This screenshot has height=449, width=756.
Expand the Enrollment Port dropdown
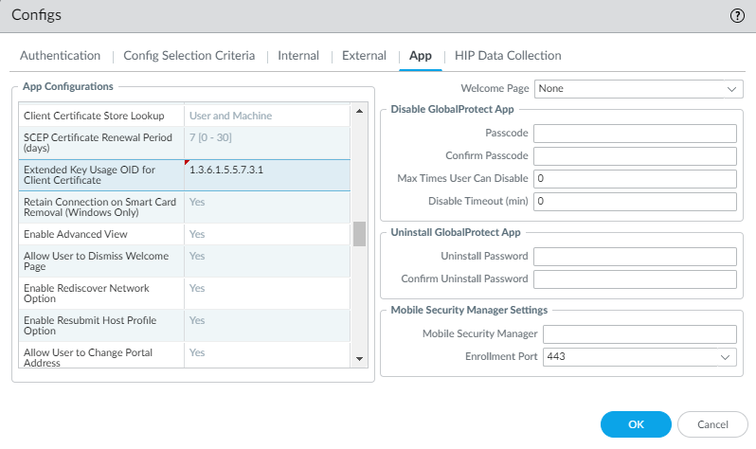639,357
